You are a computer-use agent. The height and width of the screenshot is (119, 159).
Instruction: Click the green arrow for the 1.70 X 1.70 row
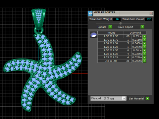(x=144, y=40)
